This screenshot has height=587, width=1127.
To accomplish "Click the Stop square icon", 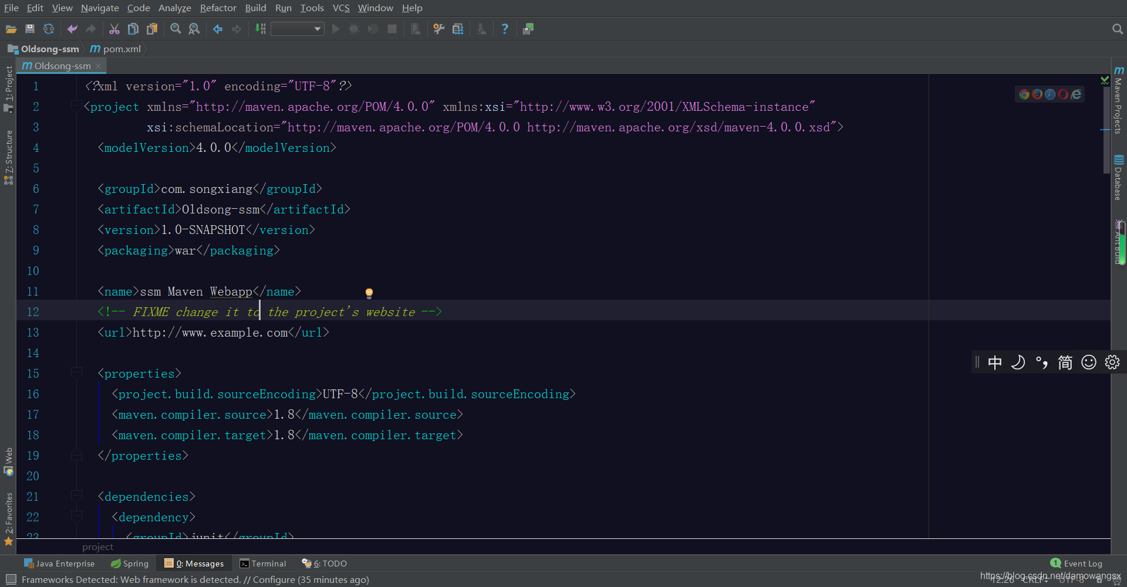I will click(392, 29).
